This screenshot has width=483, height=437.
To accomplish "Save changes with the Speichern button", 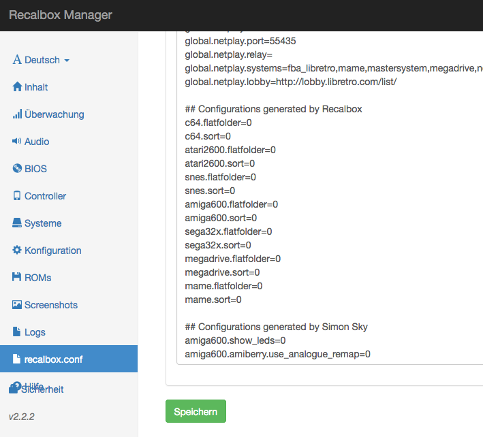I will [196, 411].
